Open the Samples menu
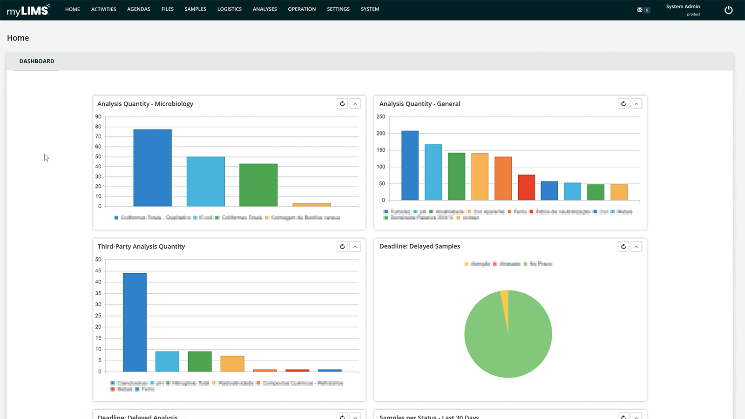This screenshot has width=745, height=419. (195, 9)
